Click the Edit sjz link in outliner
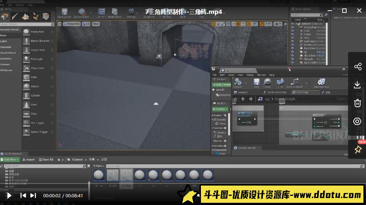 tap(321, 52)
